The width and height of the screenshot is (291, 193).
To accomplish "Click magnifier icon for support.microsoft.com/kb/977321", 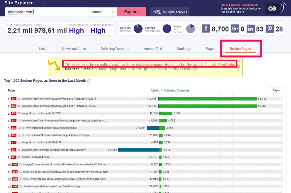I will 19,113.
